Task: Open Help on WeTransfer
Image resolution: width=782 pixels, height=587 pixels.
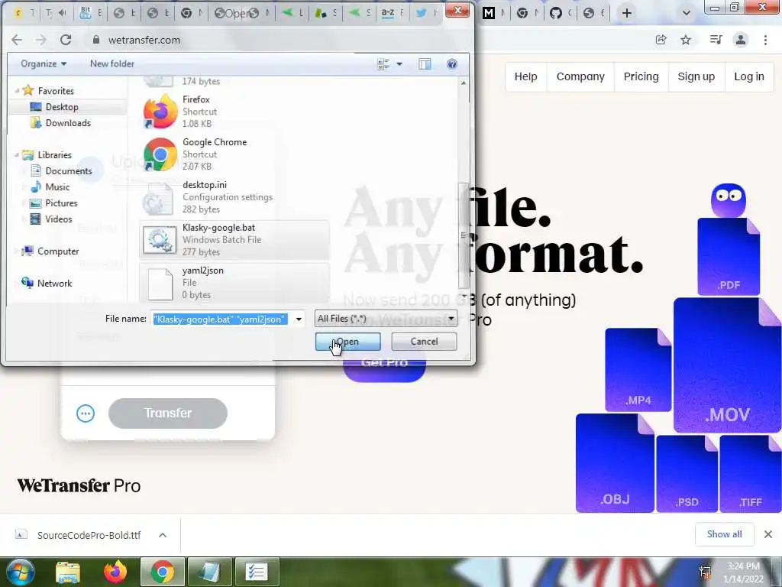Action: click(525, 76)
